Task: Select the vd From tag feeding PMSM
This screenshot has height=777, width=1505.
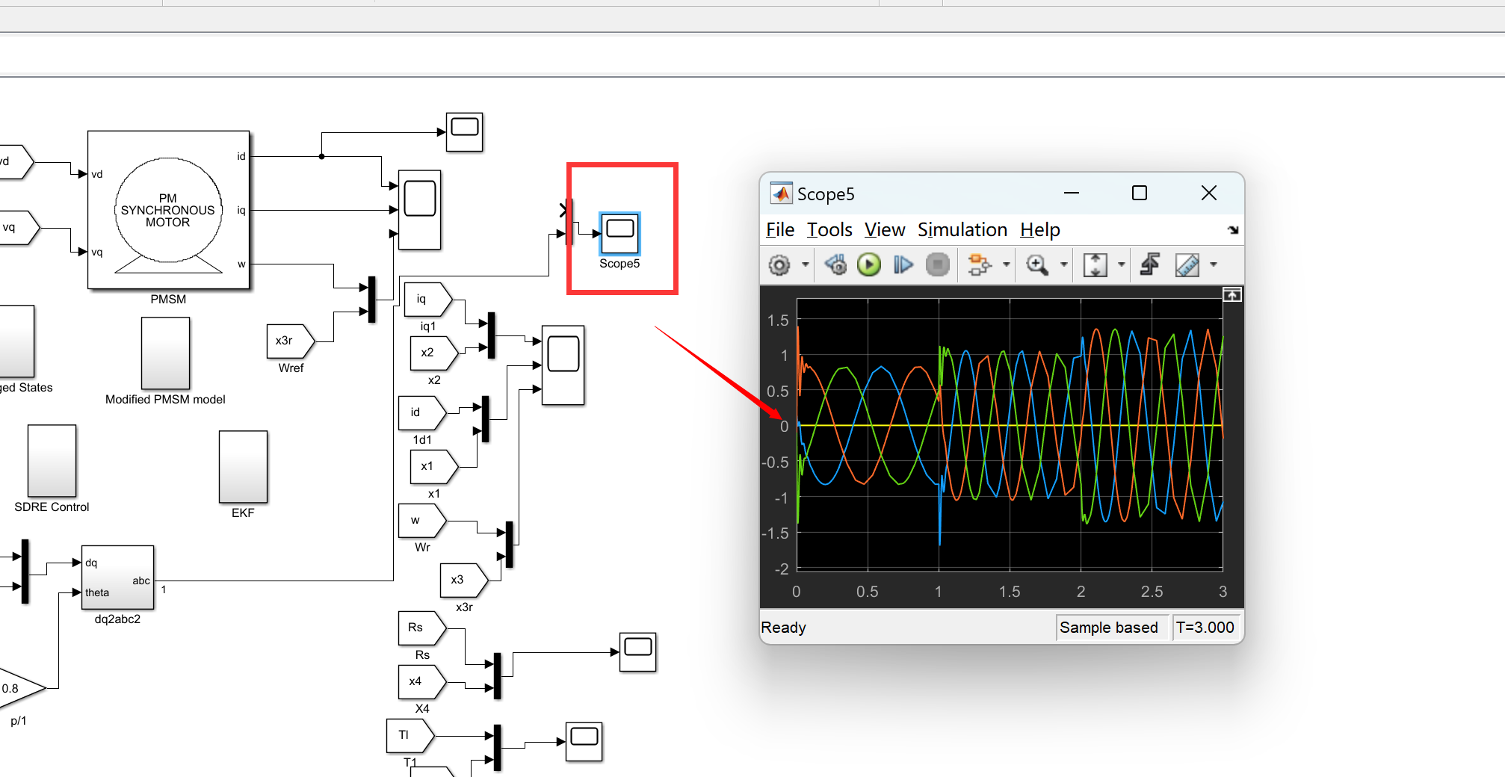Action: tap(15, 162)
